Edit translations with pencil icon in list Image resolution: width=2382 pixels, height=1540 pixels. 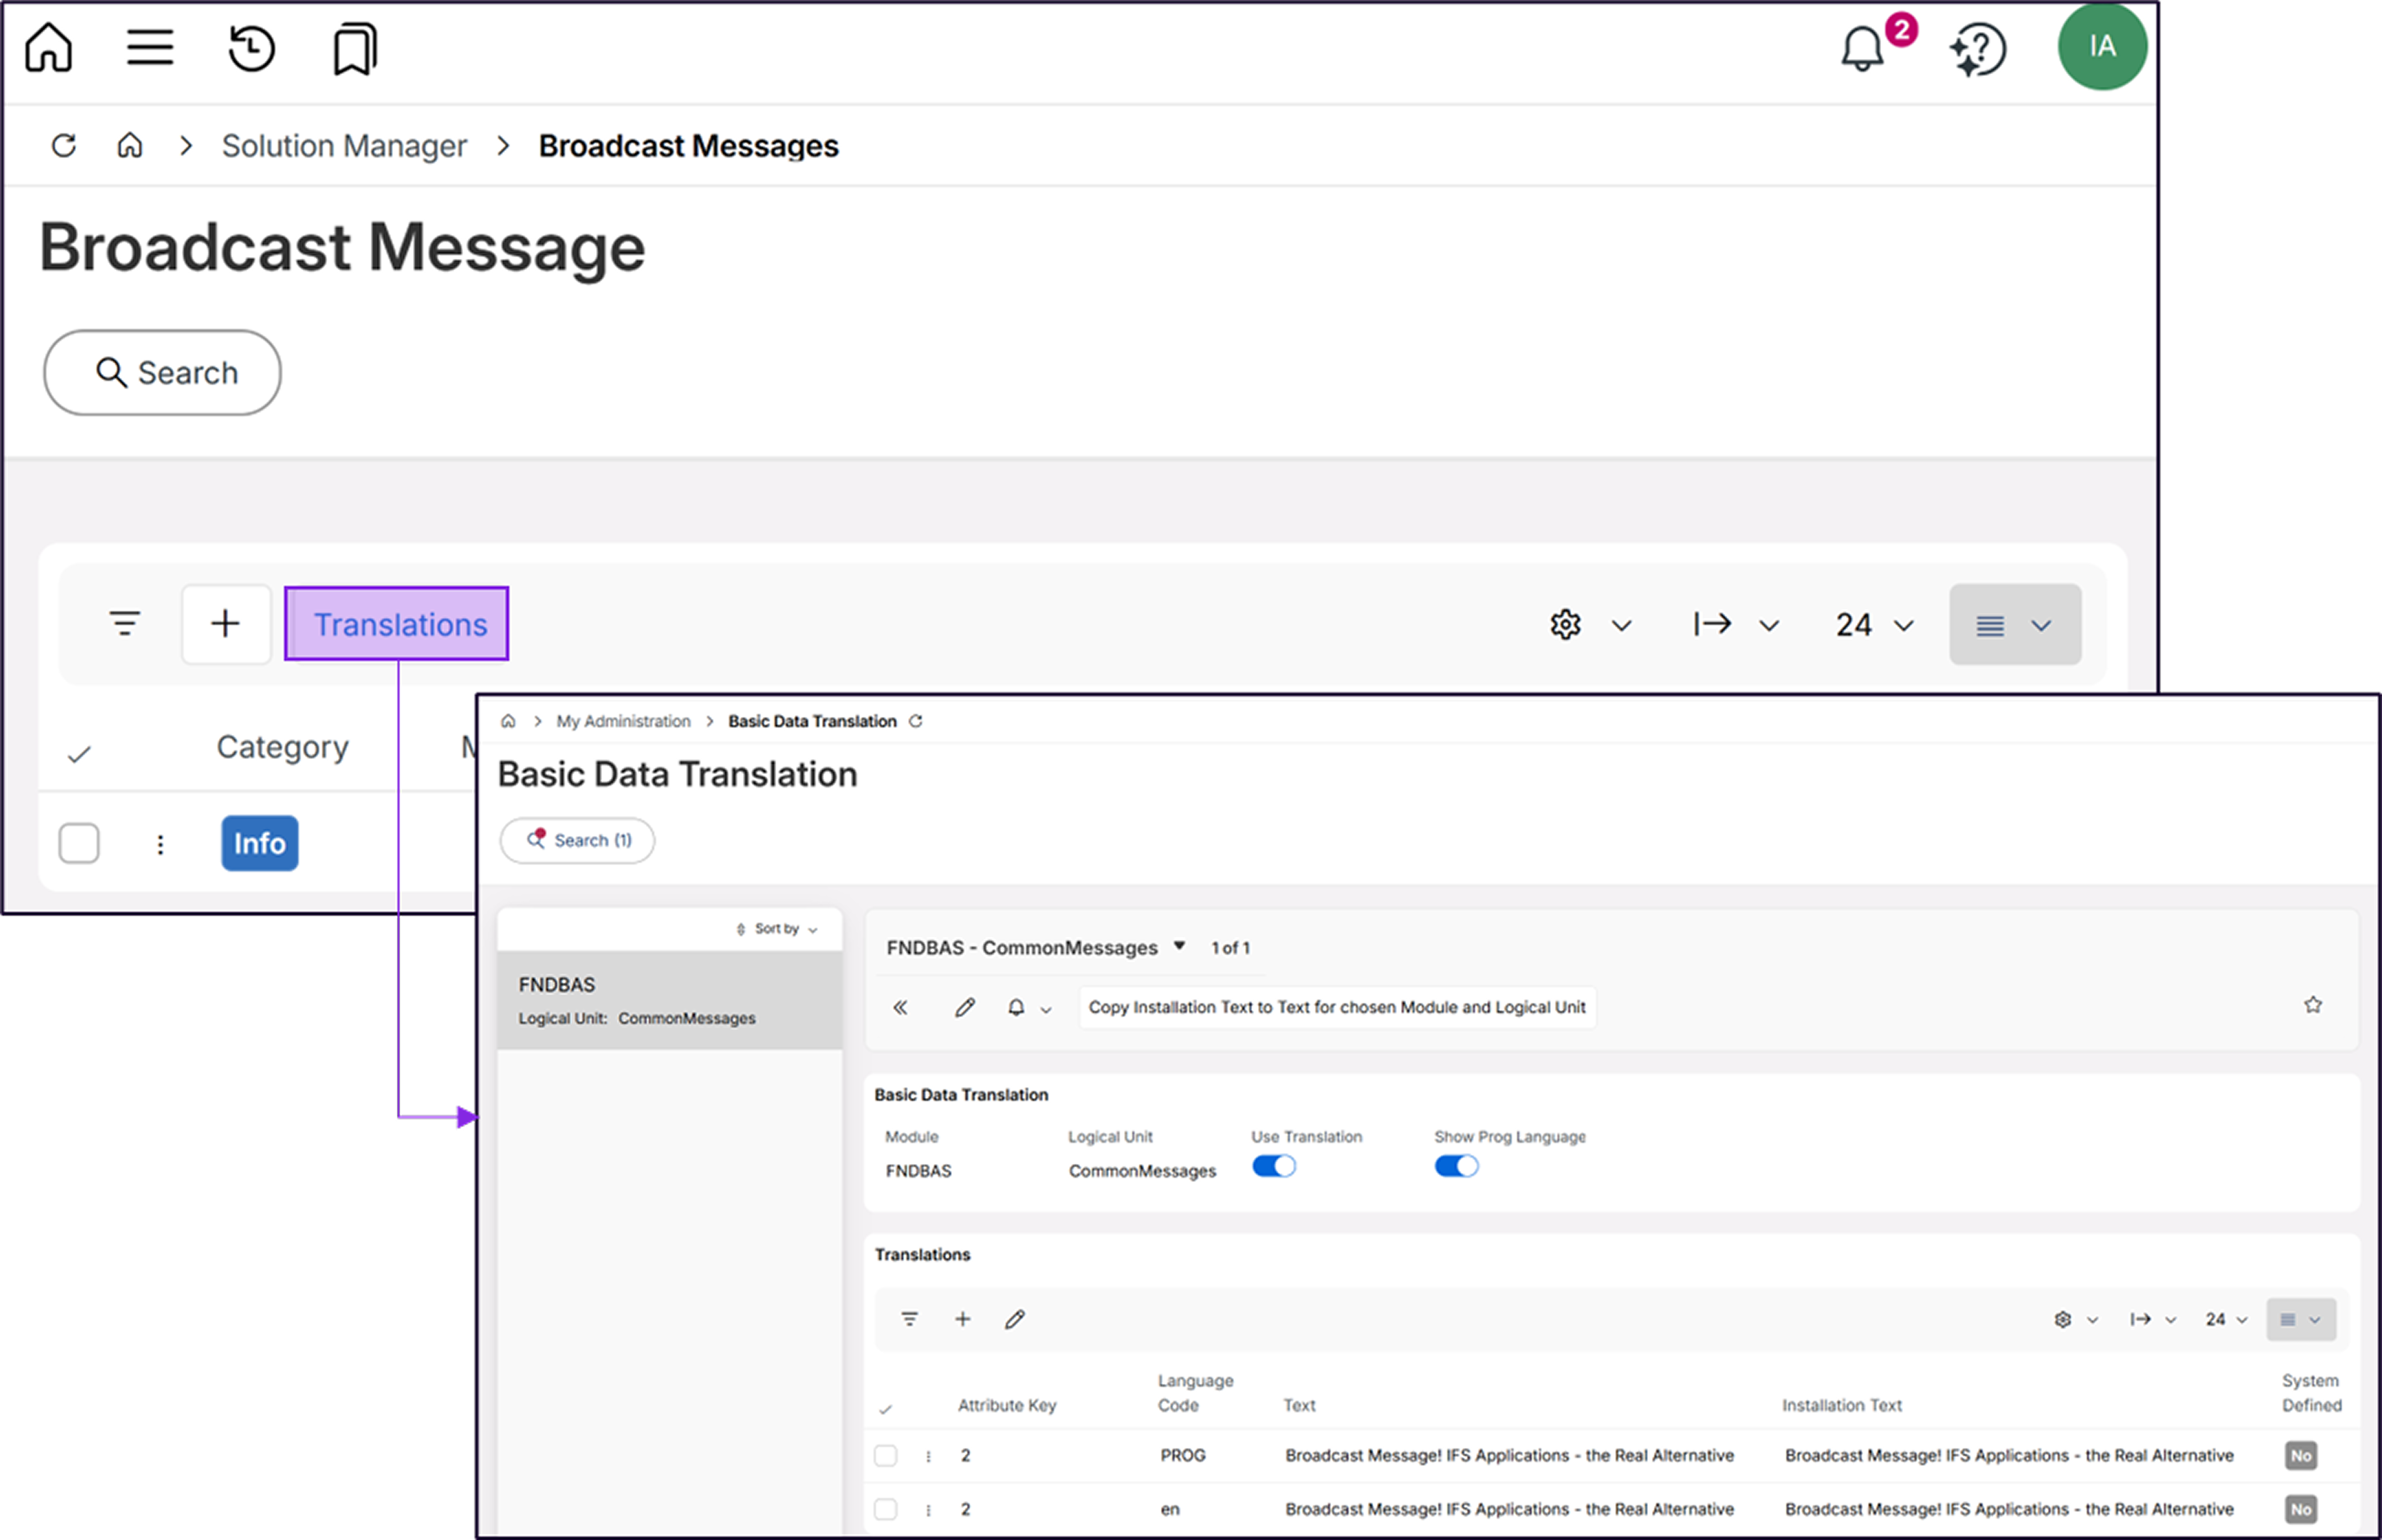coord(1015,1319)
